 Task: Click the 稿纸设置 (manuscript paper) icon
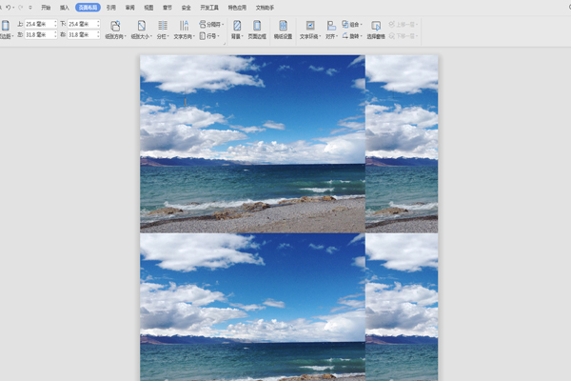click(283, 26)
